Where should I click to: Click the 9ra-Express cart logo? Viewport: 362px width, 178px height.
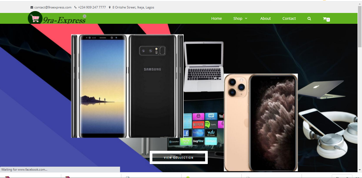pos(35,18)
